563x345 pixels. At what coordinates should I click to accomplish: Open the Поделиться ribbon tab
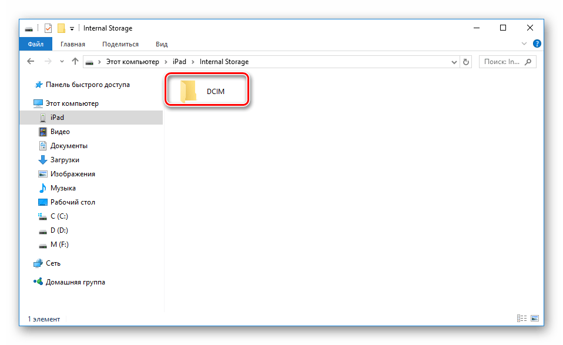click(x=120, y=44)
